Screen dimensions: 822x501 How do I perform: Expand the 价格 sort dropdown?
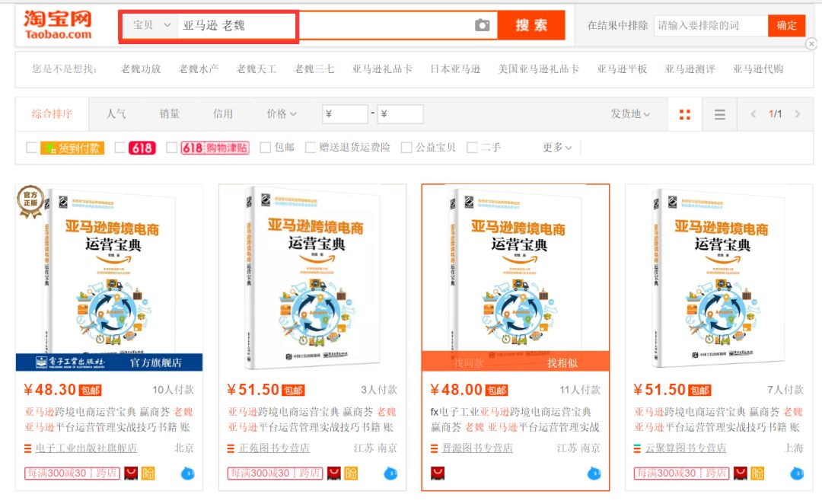tap(282, 114)
